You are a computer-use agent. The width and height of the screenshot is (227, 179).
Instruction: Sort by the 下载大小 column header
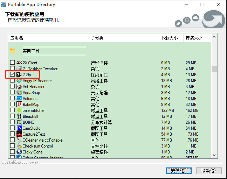click(x=171, y=38)
